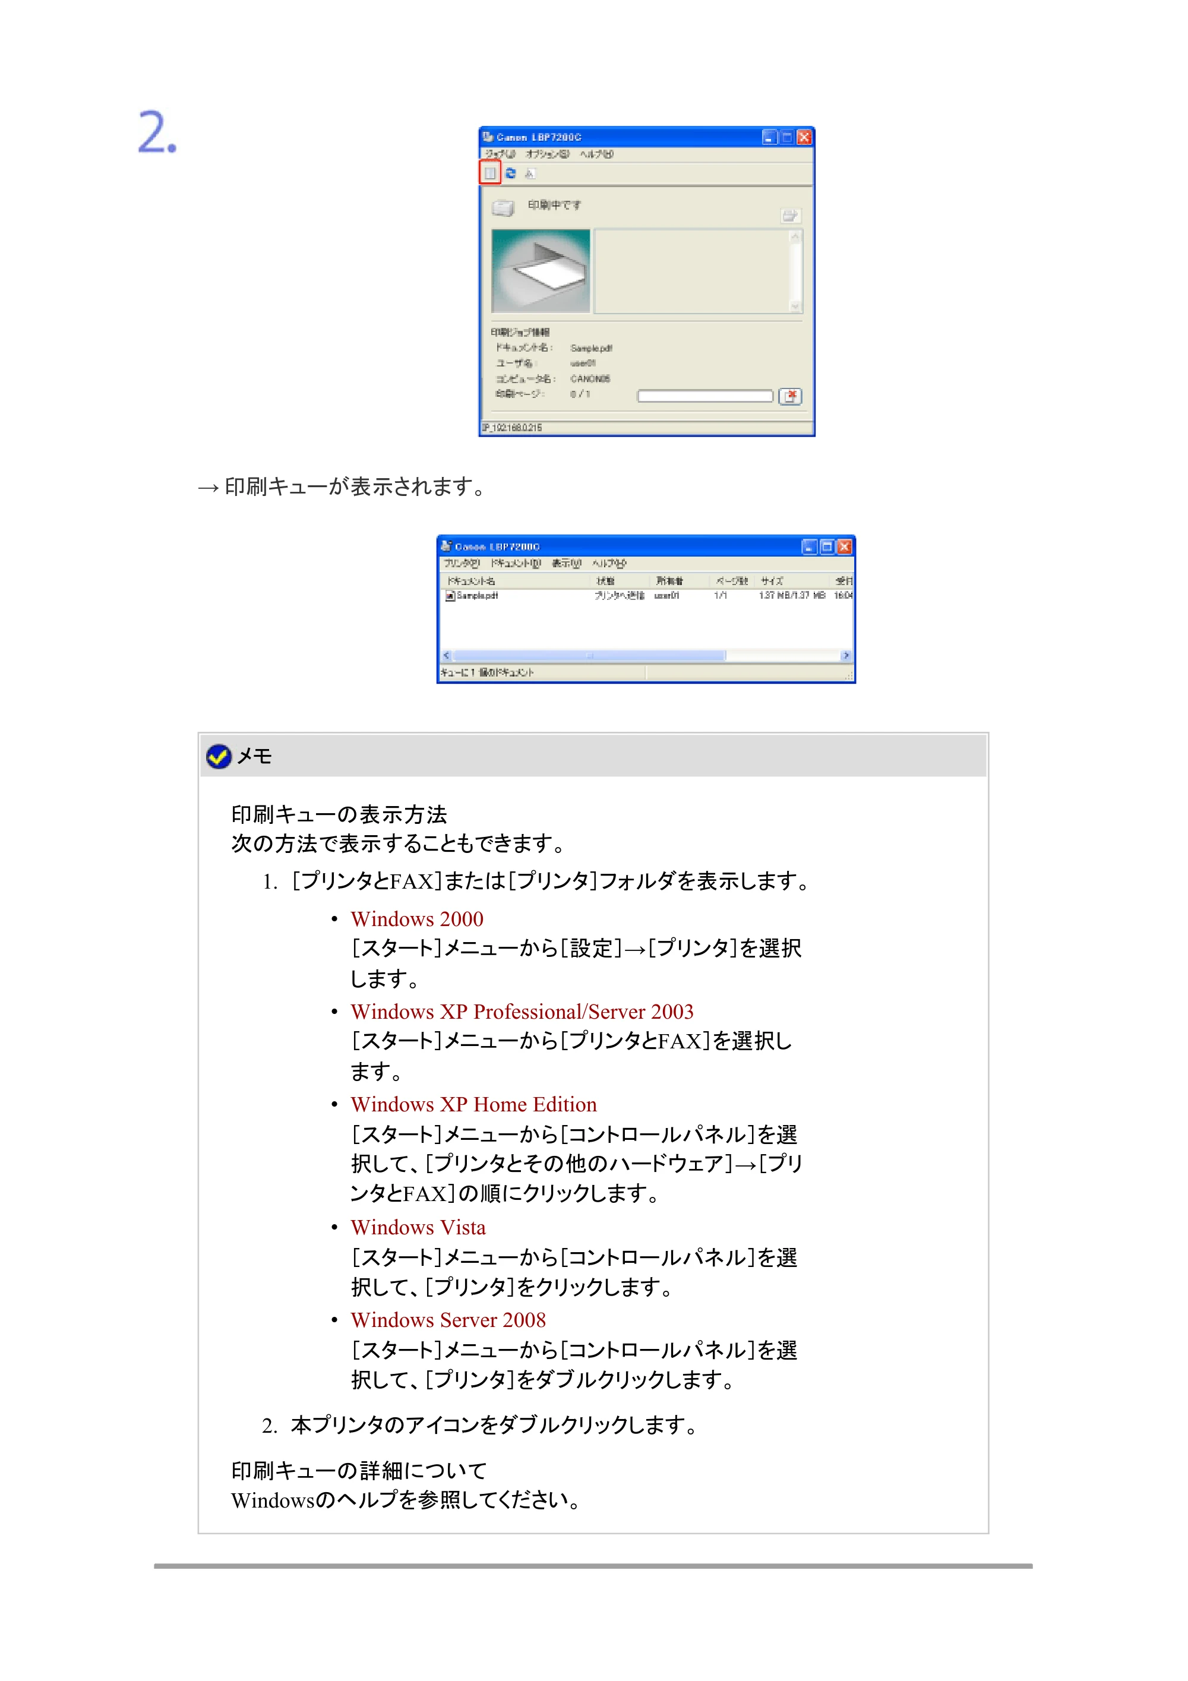Click the Windows Vista heading

[418, 1227]
